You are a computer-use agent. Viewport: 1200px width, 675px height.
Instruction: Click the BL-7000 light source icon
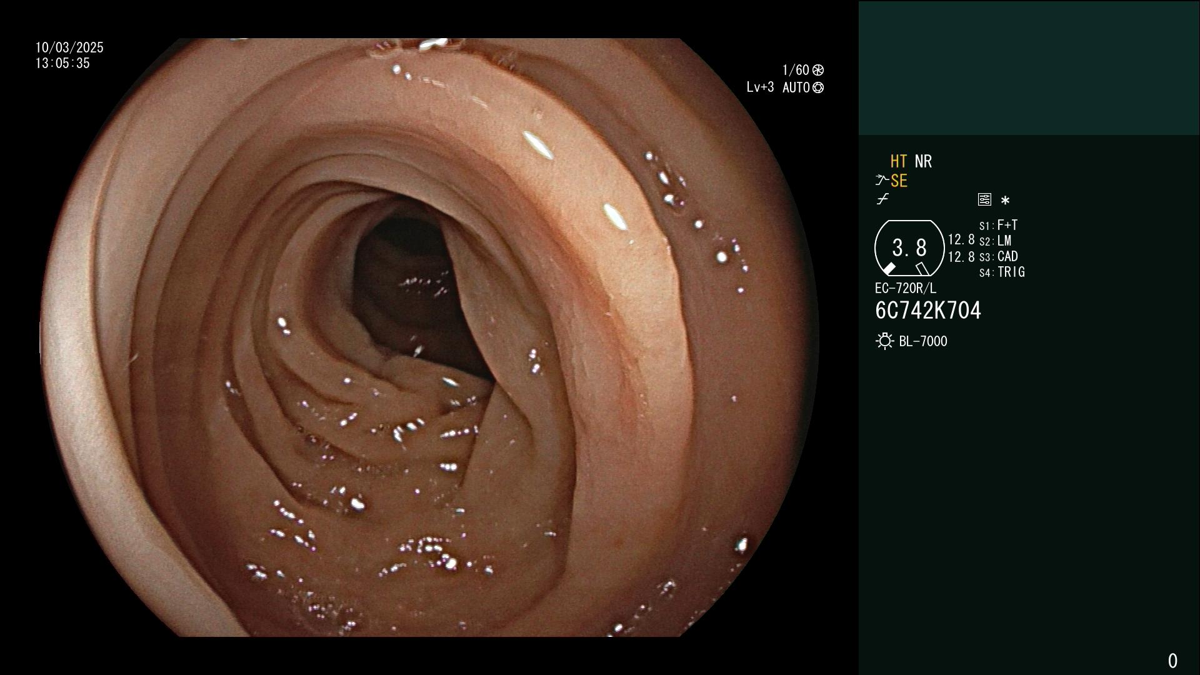(x=884, y=341)
